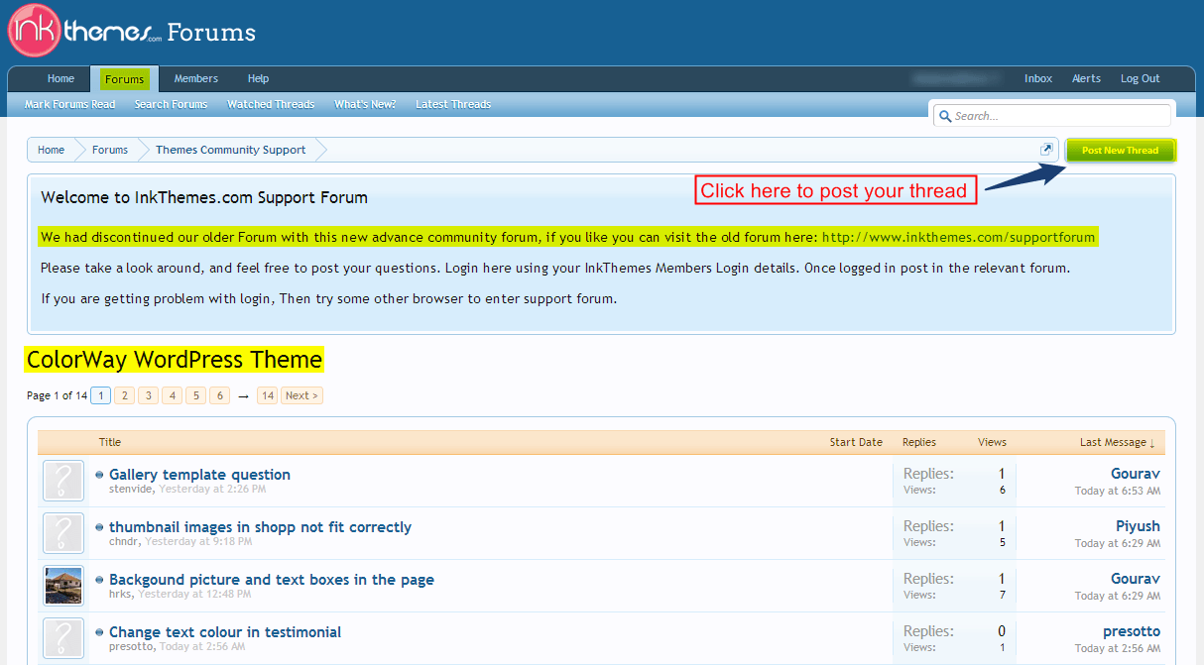Screen dimensions: 1204x665
Task: Jump to last page 14
Action: point(267,395)
